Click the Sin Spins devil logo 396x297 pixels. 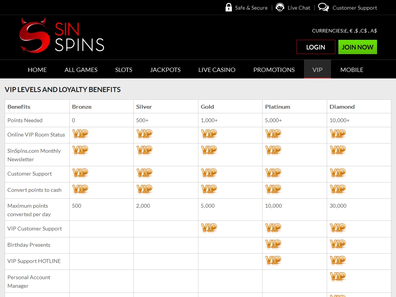[62, 36]
